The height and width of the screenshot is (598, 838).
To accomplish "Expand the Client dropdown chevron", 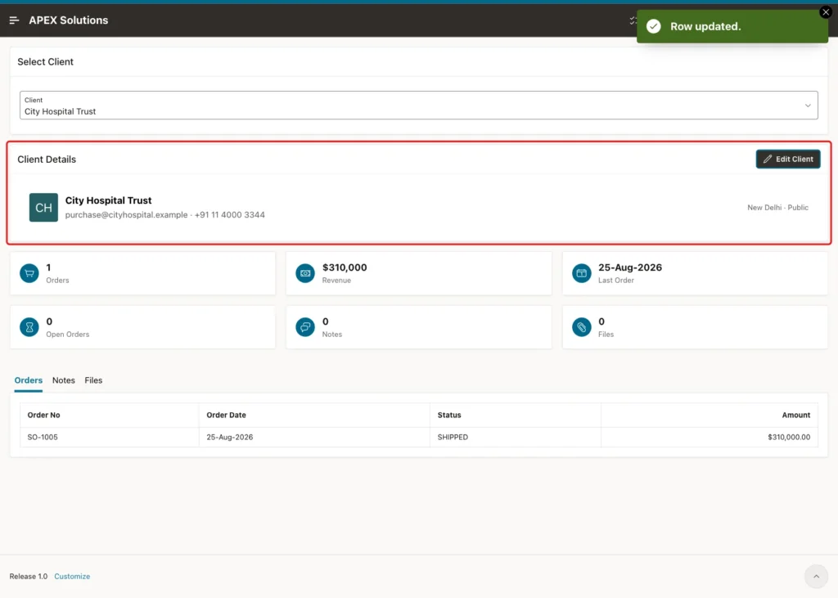I will [x=808, y=106].
